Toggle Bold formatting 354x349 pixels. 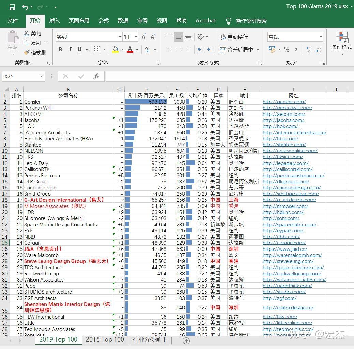click(x=60, y=49)
